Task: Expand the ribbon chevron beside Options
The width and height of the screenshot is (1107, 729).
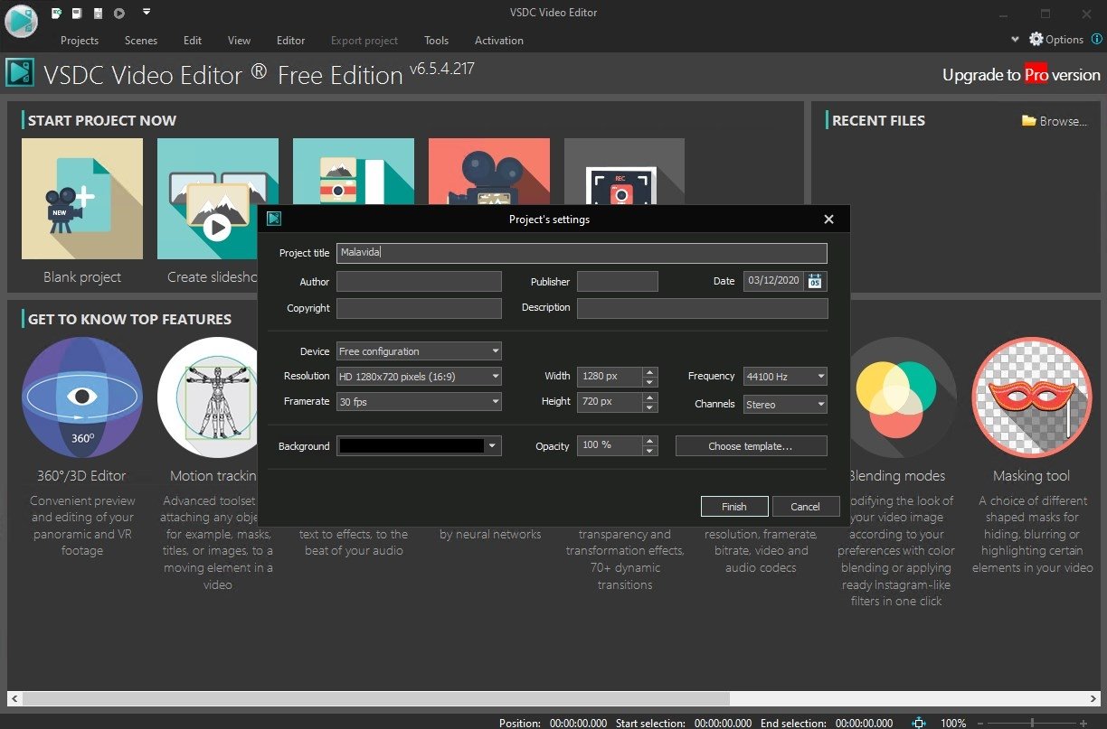Action: coord(1015,40)
